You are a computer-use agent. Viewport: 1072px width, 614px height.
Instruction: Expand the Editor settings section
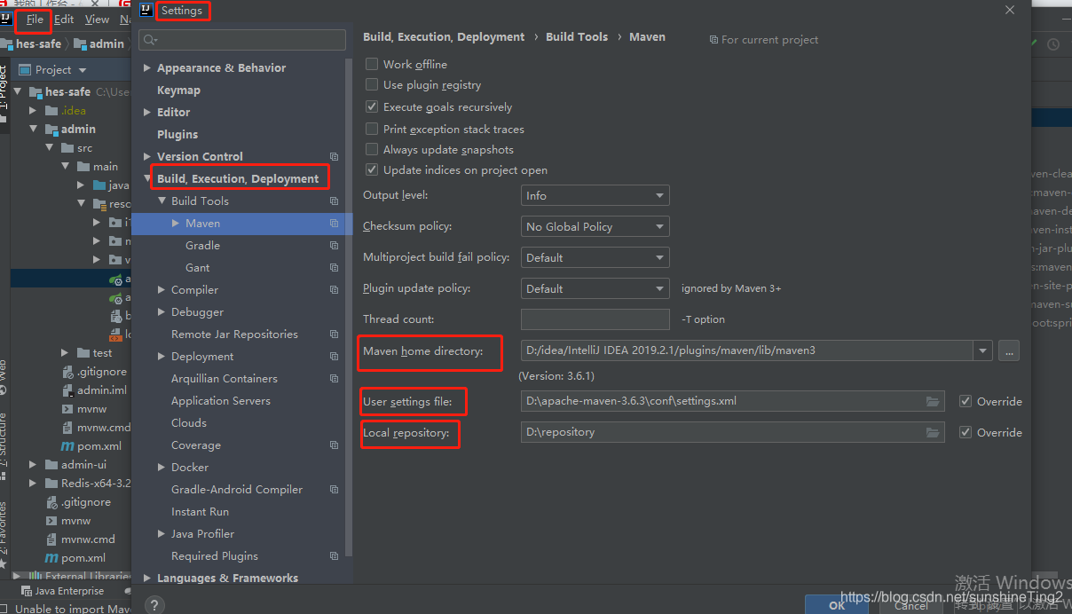(147, 112)
